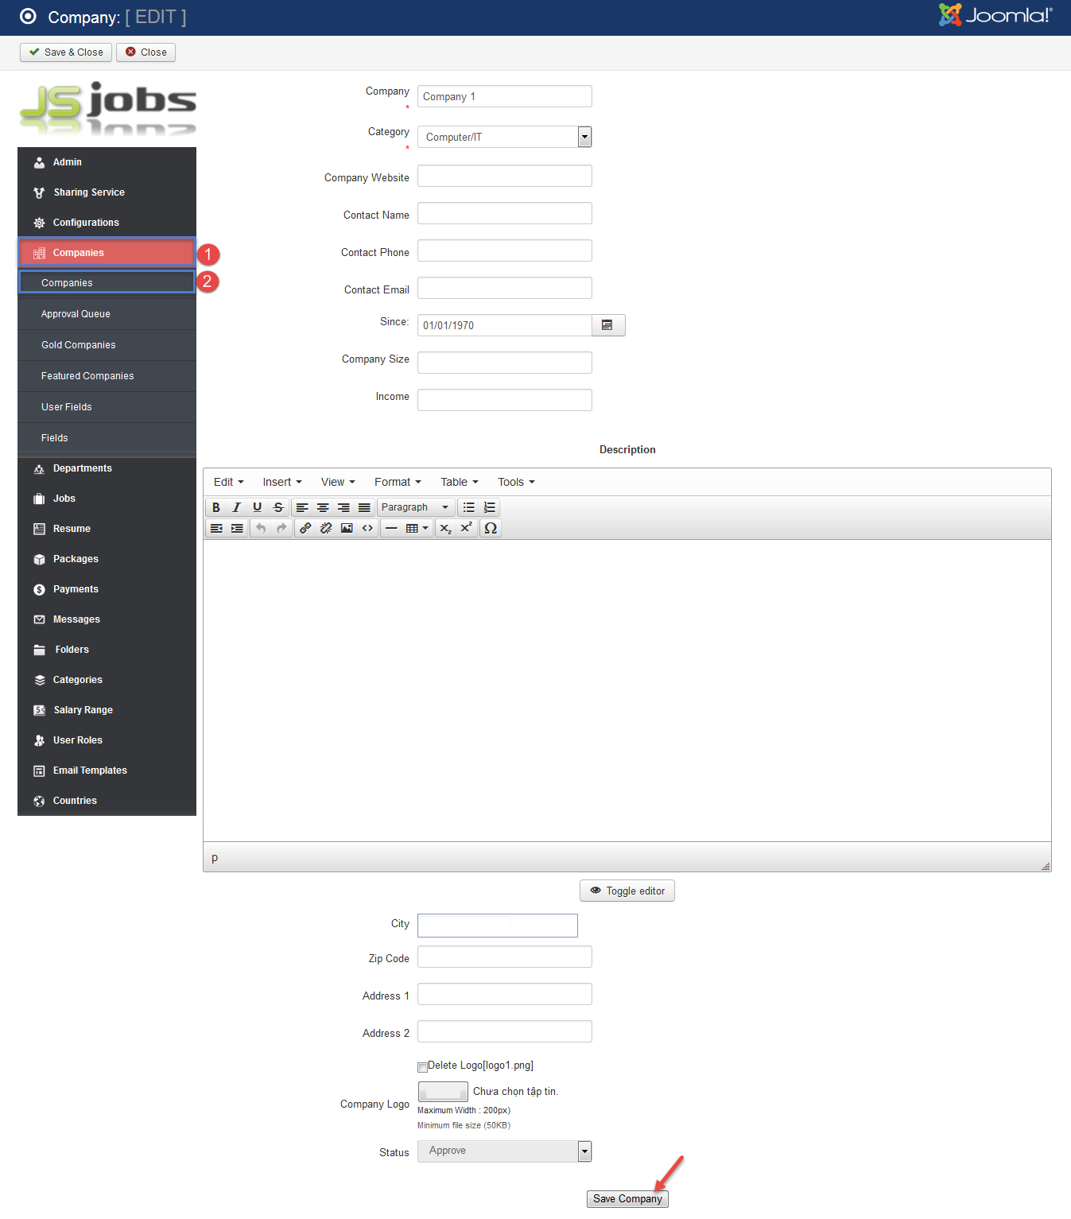The image size is (1071, 1219).
Task: Center align the description text
Action: [x=323, y=507]
